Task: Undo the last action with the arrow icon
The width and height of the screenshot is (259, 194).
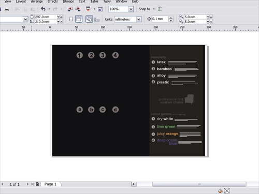Action: coord(43,9)
